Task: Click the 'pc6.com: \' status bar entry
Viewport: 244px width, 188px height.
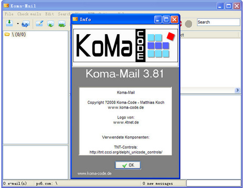Action: click(47, 184)
